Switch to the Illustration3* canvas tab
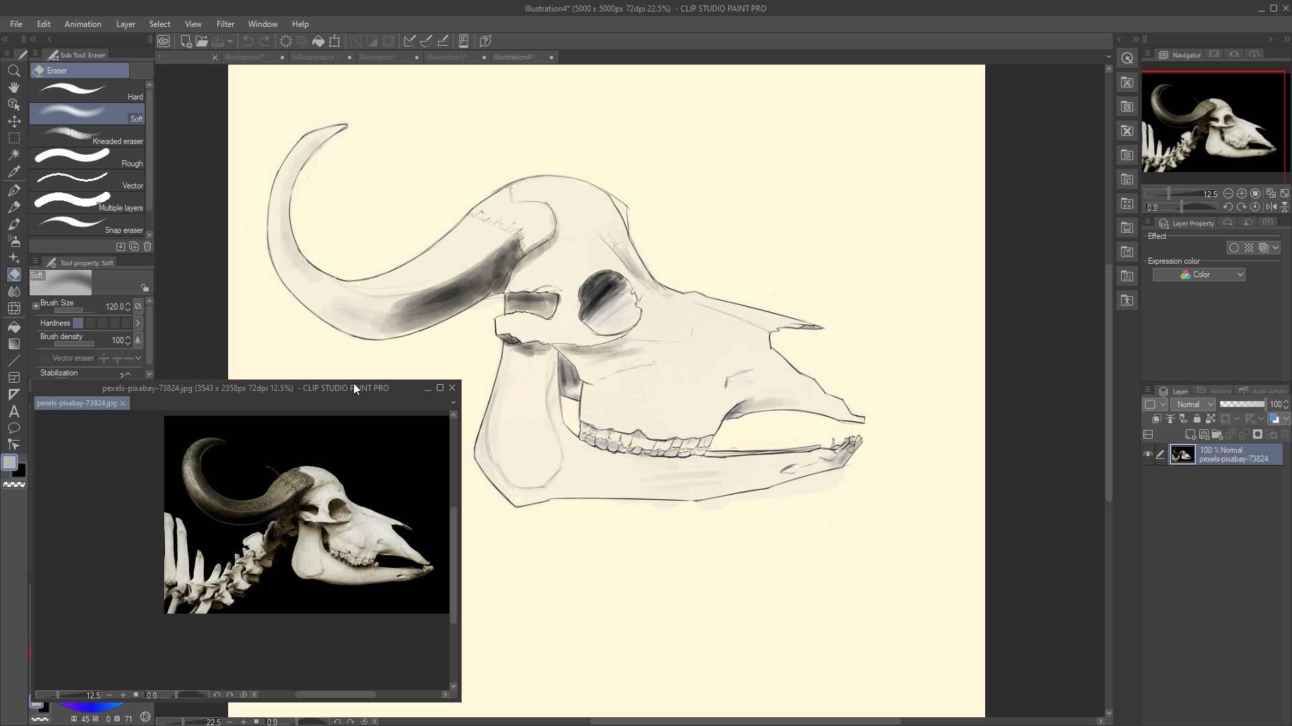Image resolution: width=1292 pixels, height=726 pixels. click(x=456, y=57)
